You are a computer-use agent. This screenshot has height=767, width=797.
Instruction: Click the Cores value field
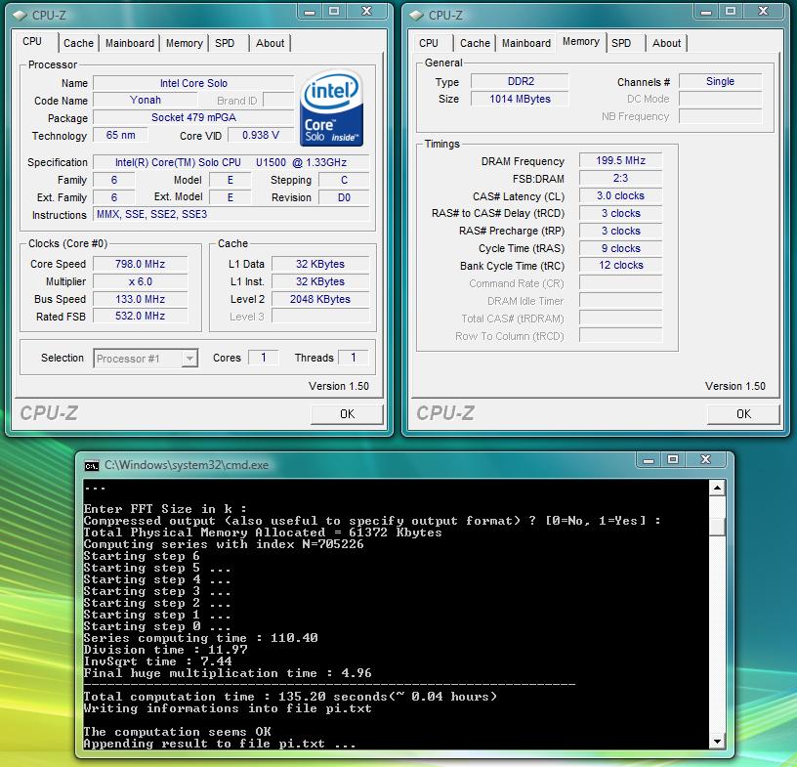pyautogui.click(x=264, y=358)
